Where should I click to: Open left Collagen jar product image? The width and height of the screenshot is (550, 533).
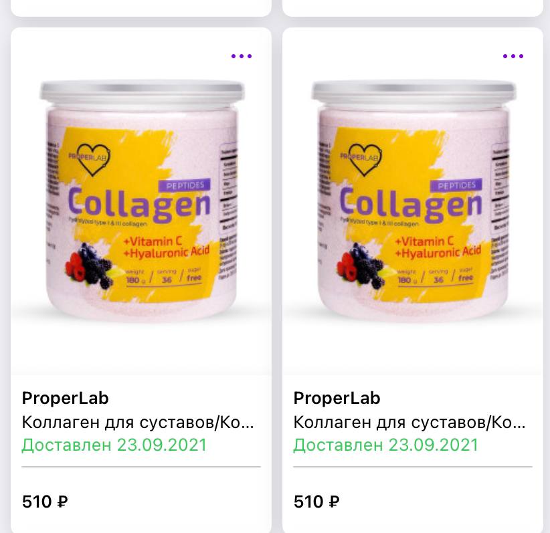(x=142, y=201)
